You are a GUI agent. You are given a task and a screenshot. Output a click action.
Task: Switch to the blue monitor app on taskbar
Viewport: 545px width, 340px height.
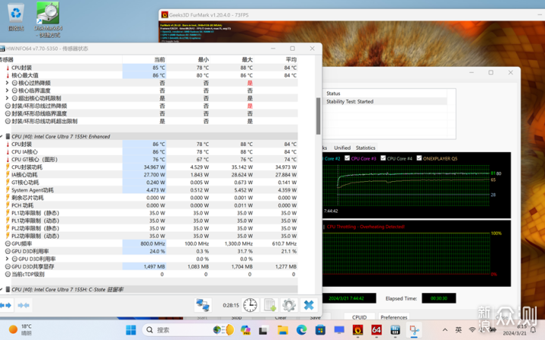click(x=339, y=330)
